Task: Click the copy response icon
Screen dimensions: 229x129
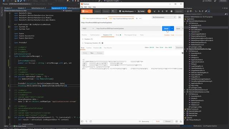Action: point(182,53)
